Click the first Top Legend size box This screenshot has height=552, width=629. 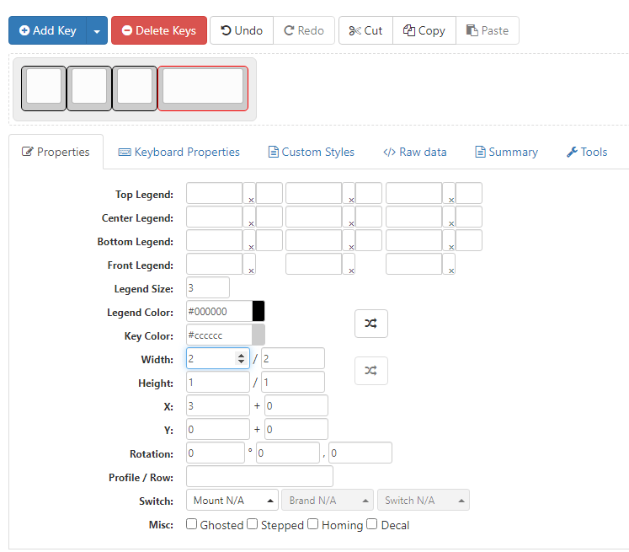(269, 193)
